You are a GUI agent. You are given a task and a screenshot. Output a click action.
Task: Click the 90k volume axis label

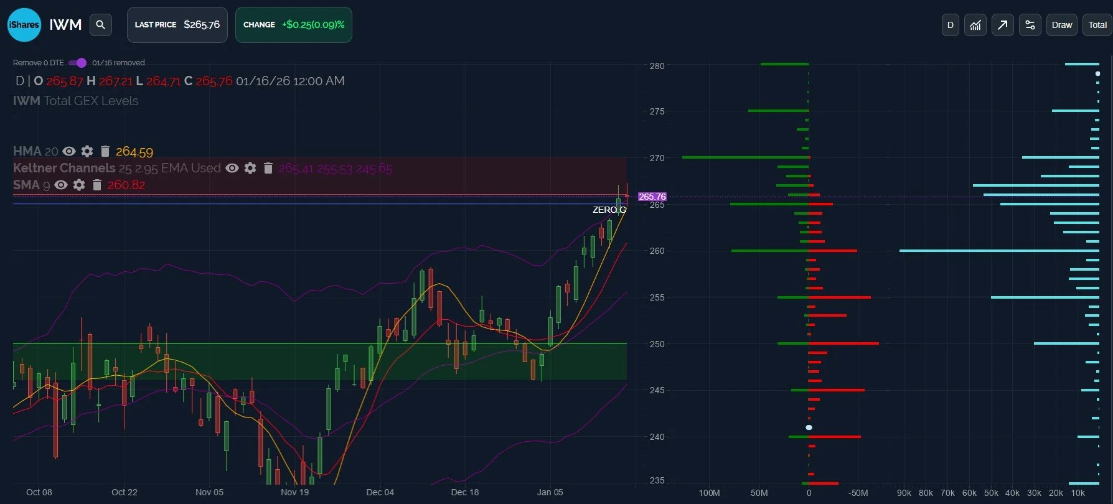[904, 493]
